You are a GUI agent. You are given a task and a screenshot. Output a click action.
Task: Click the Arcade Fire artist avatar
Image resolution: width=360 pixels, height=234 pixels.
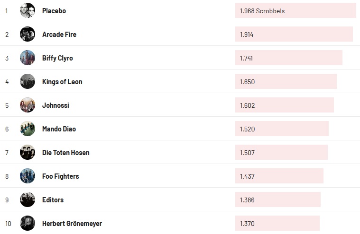(28, 34)
